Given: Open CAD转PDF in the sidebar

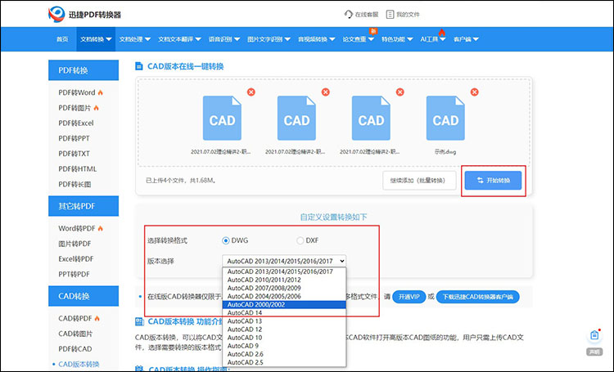Looking at the screenshot, I should click(75, 318).
